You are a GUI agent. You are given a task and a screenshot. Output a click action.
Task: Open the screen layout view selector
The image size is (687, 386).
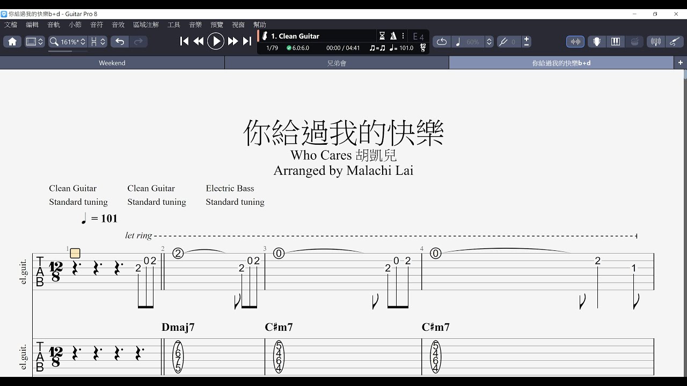[34, 42]
